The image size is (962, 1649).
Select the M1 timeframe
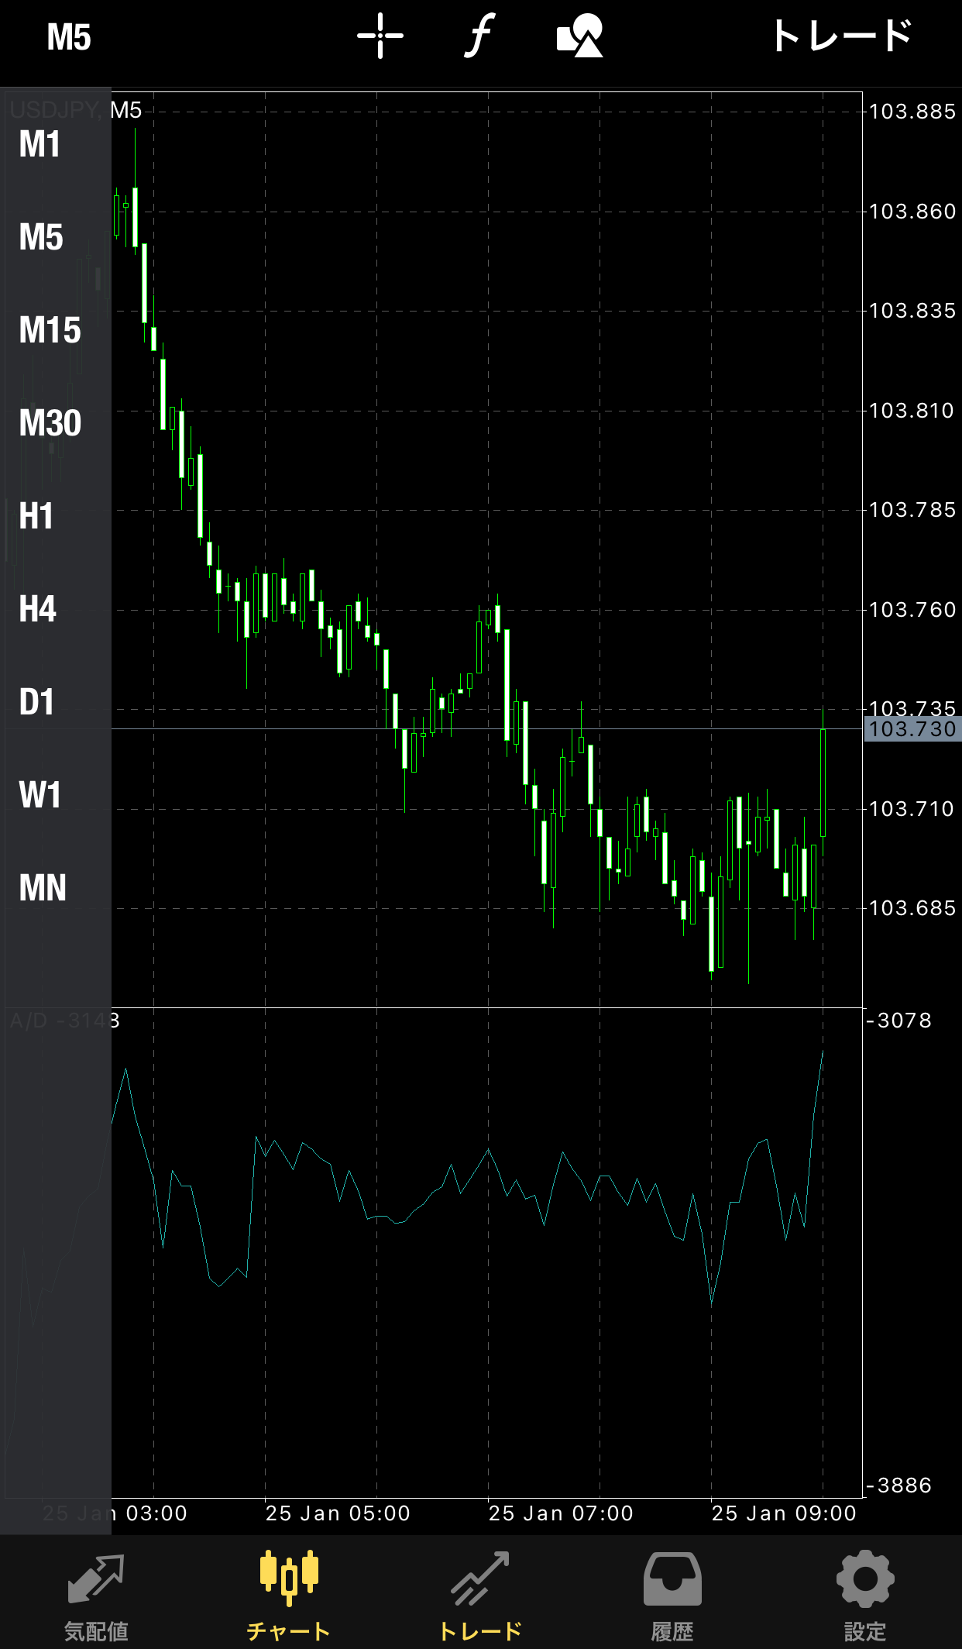40,144
